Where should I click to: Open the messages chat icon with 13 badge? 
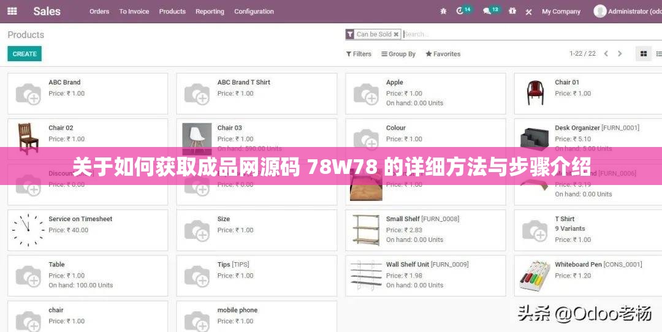[487, 12]
